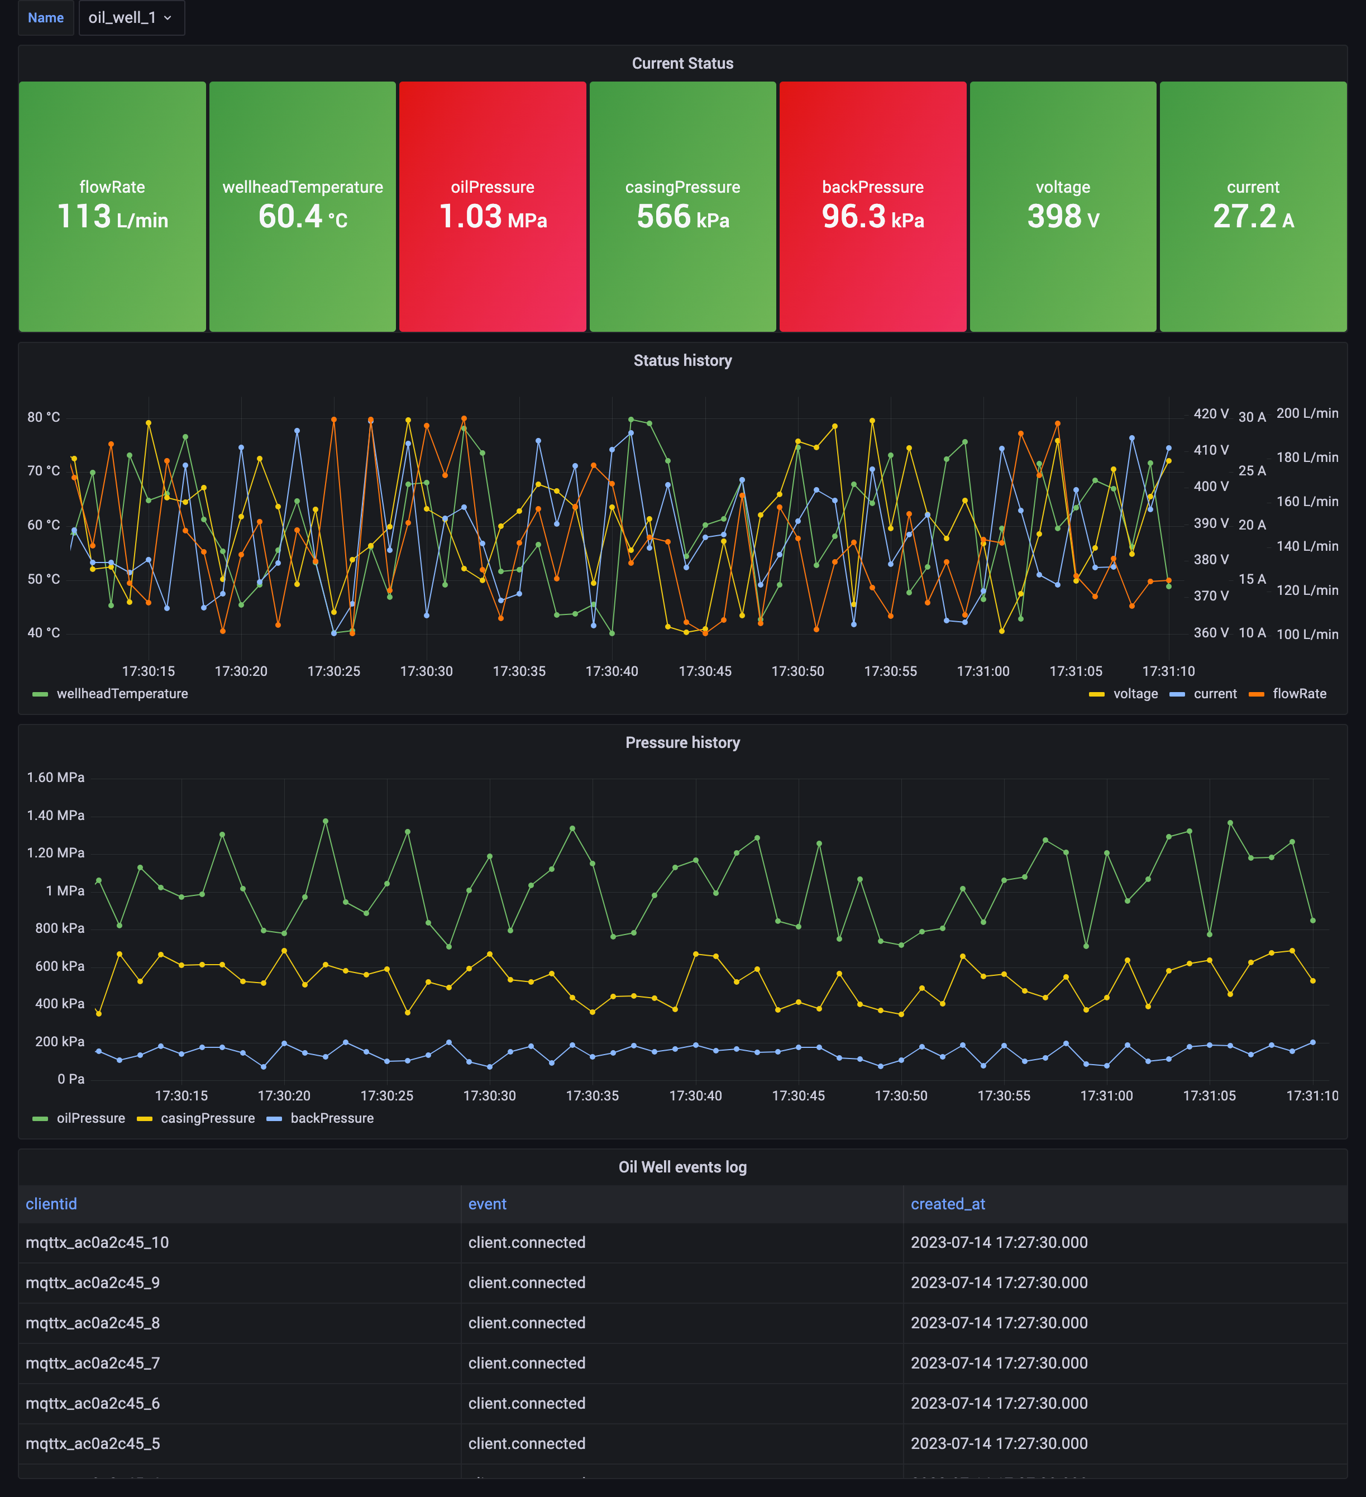Sort table by event column header
Viewport: 1366px width, 1497px height.
487,1204
